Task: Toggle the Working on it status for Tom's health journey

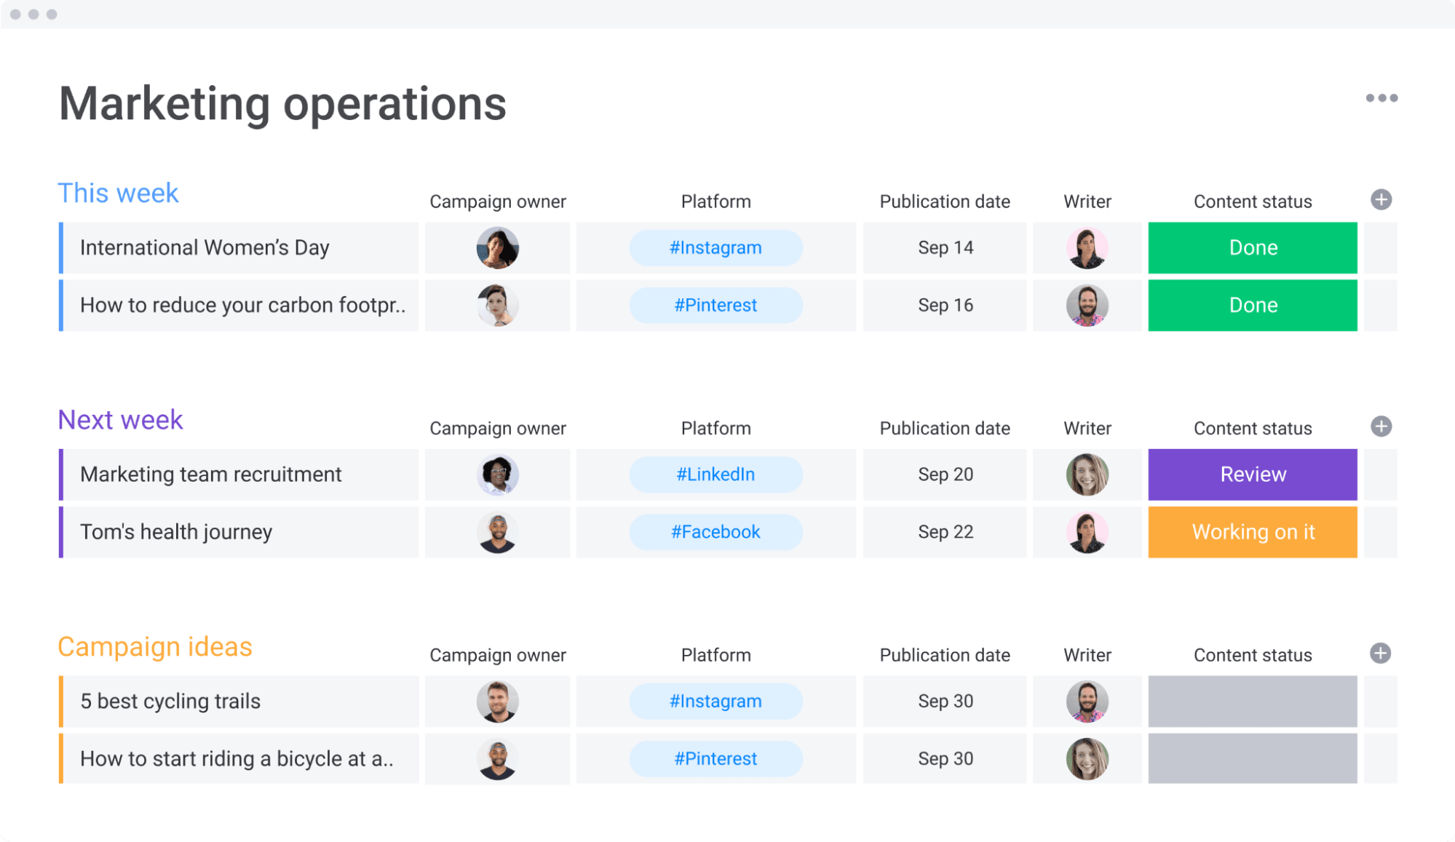Action: click(1252, 532)
